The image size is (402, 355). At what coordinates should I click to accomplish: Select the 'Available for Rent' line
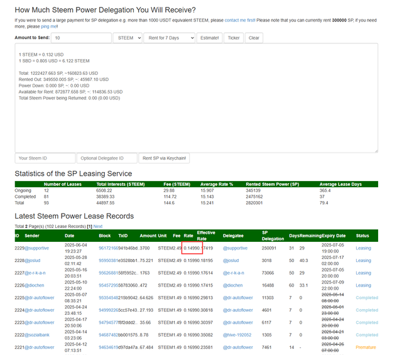[70, 92]
